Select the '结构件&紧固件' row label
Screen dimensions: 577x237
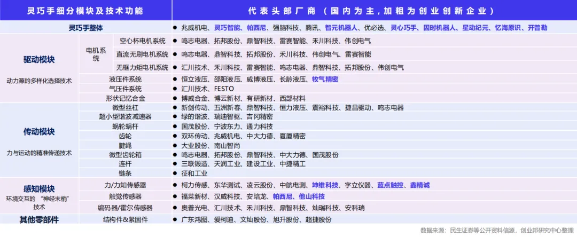pyautogui.click(x=125, y=220)
